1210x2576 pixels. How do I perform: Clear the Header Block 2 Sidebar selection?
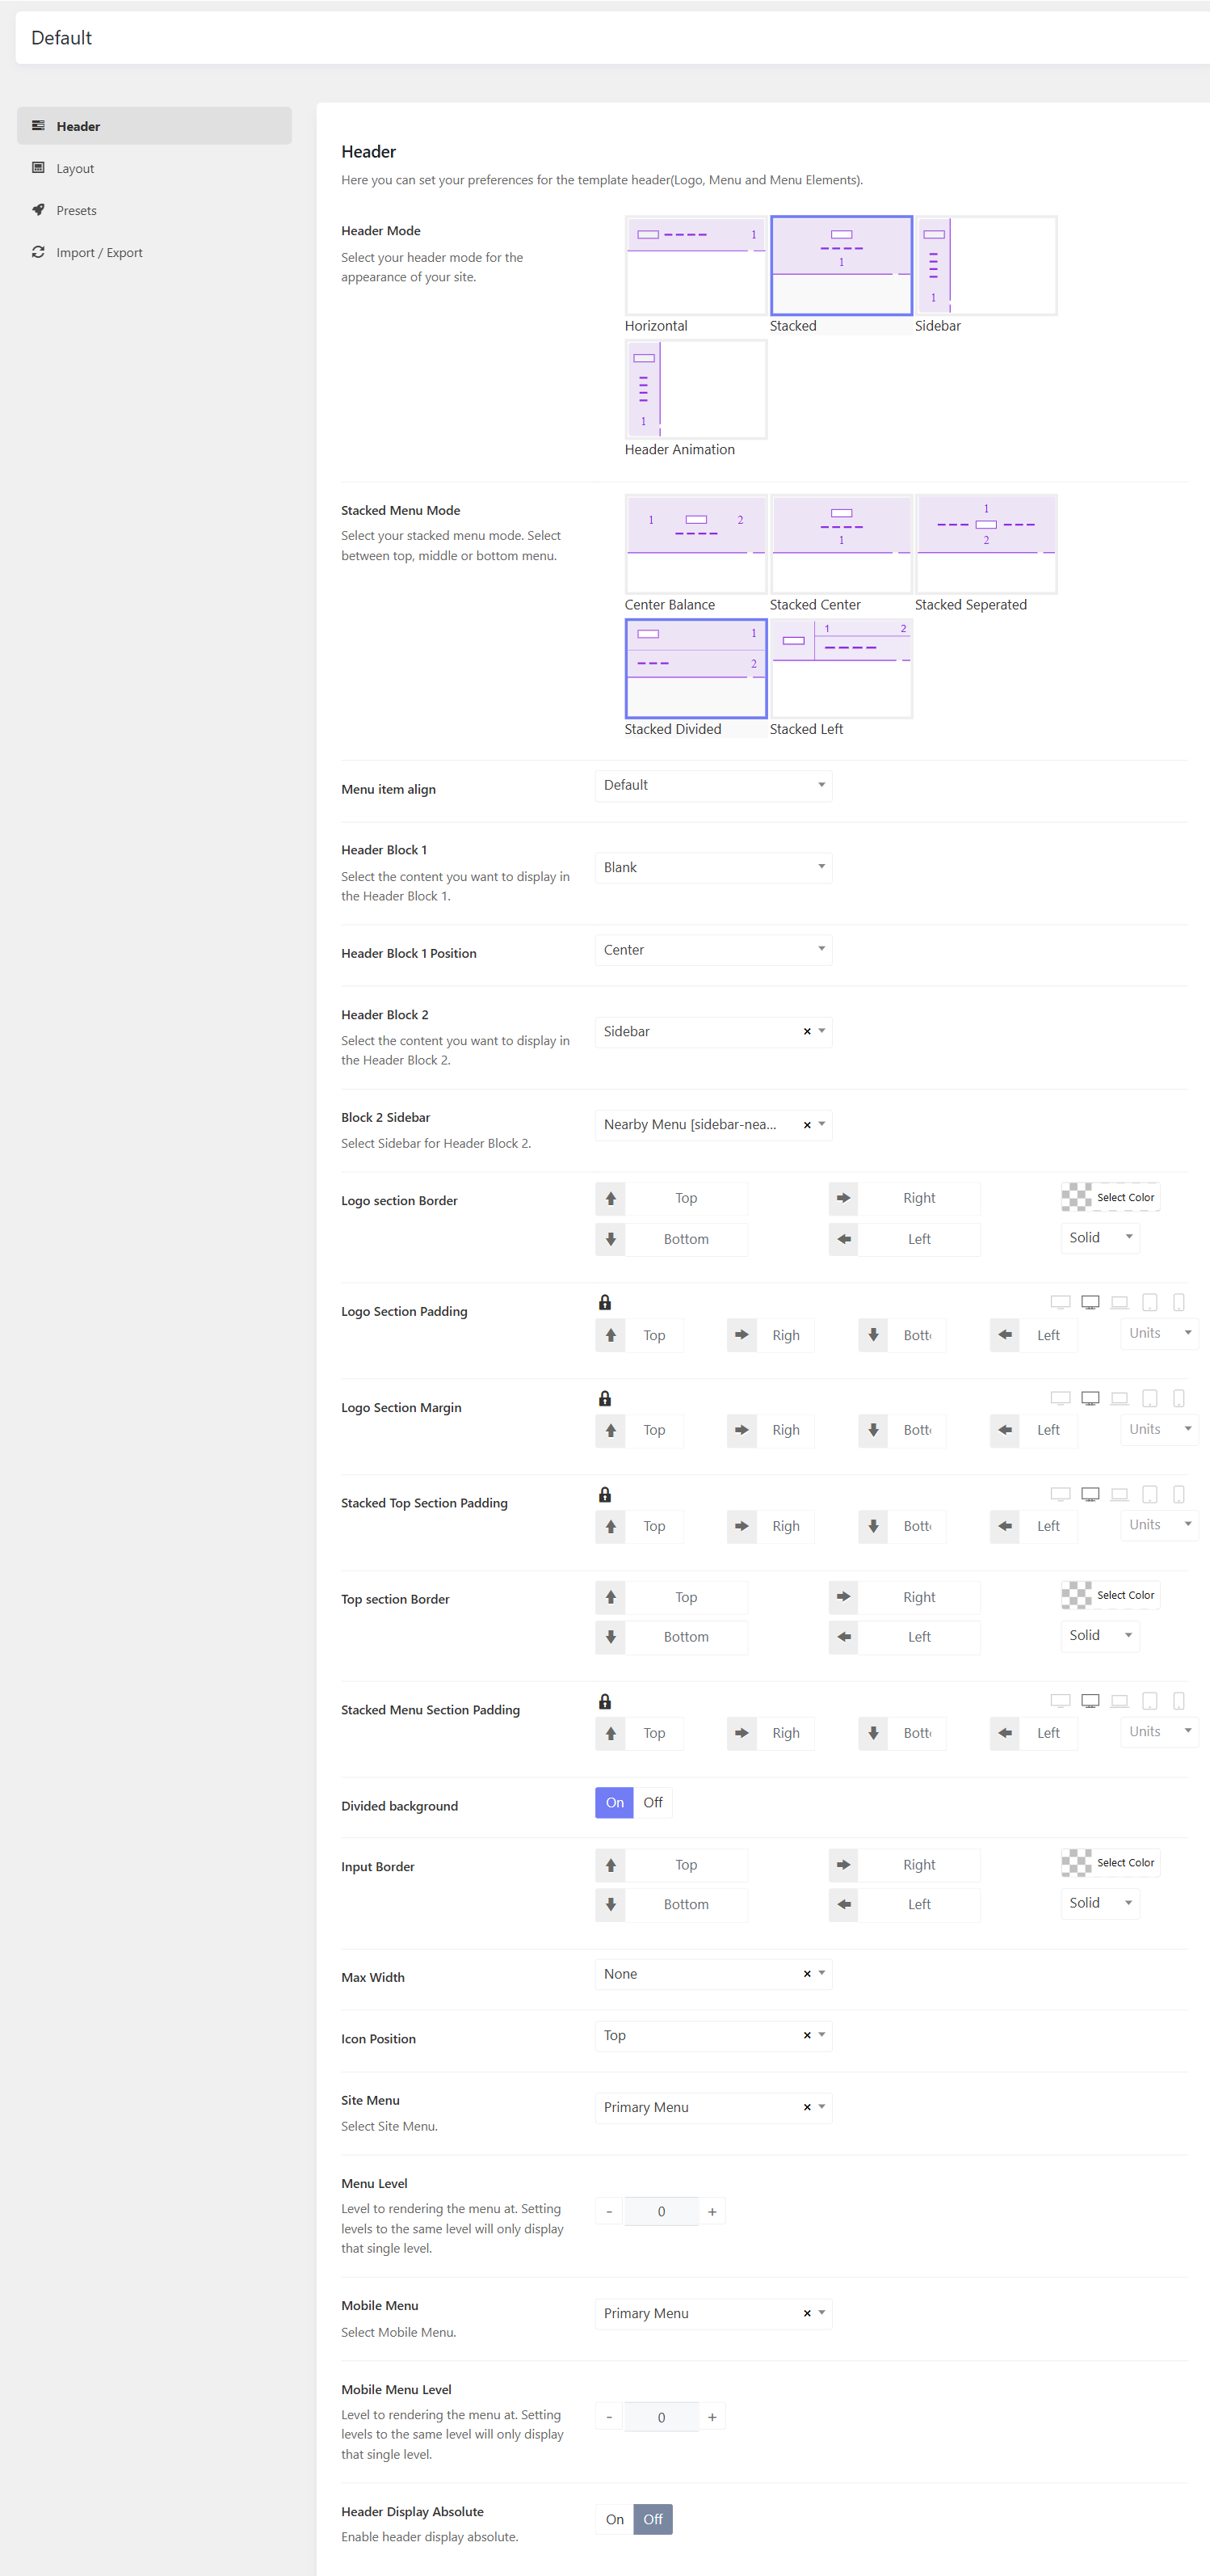[806, 1031]
